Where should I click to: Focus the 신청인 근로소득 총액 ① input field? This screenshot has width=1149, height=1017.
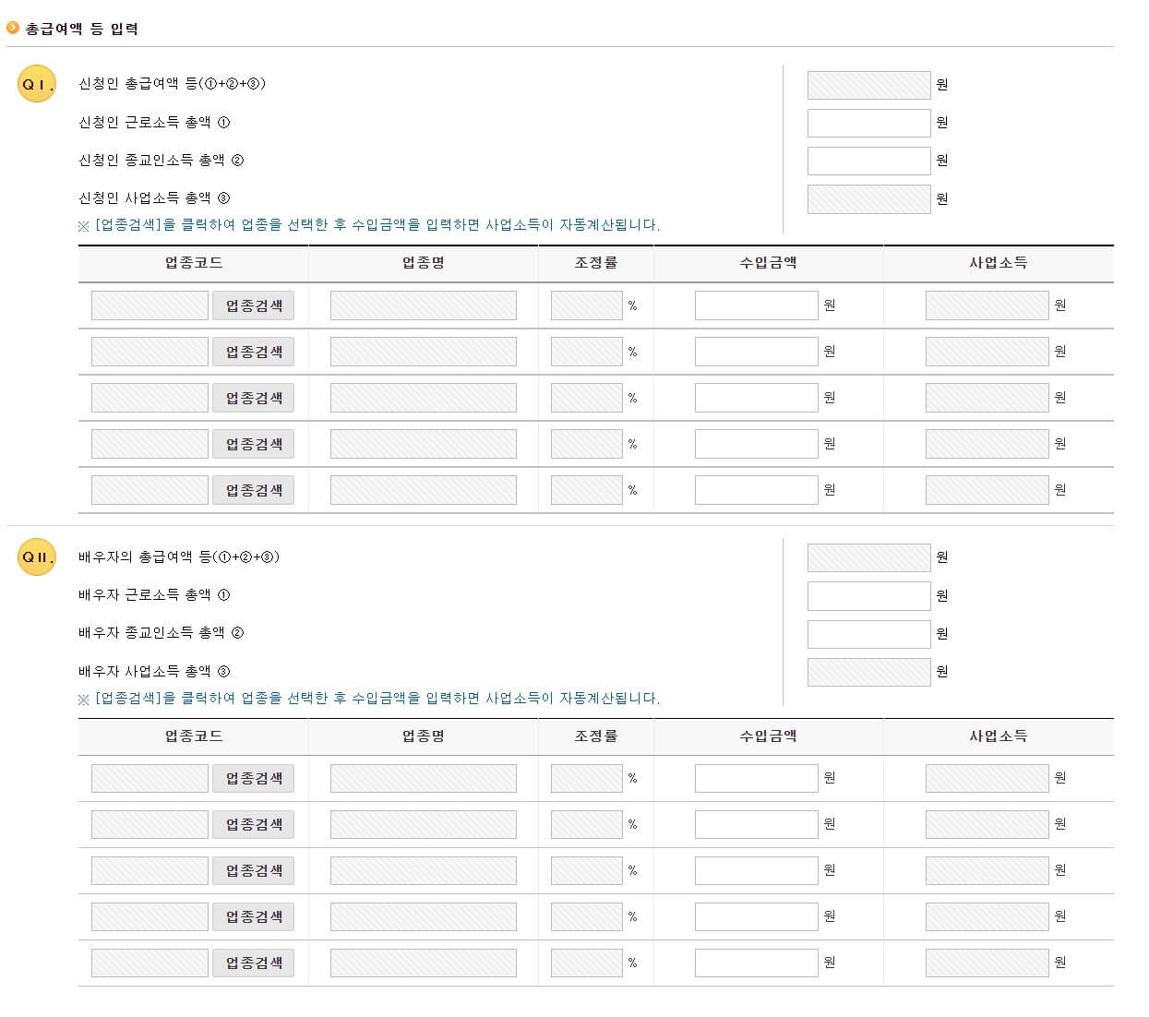[x=868, y=123]
